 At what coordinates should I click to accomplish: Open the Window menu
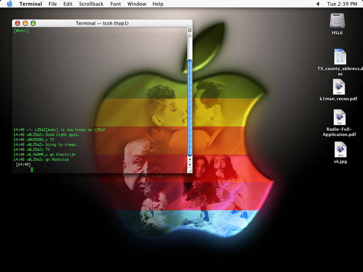point(137,4)
